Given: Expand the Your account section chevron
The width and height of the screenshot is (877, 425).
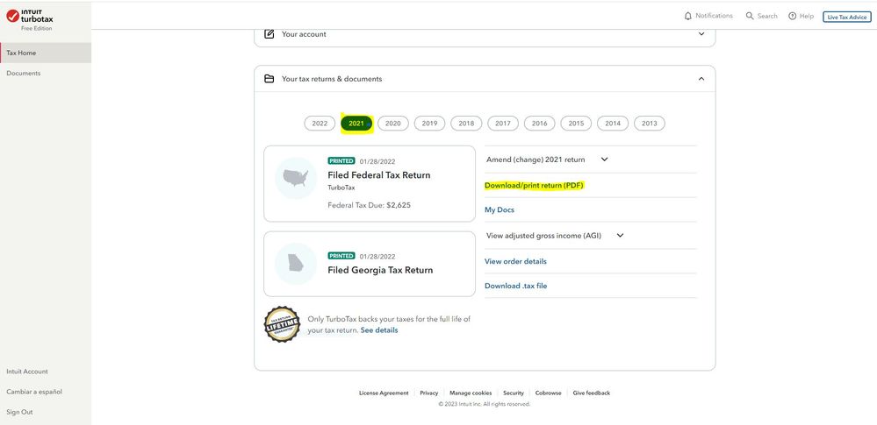Looking at the screenshot, I should coord(701,34).
